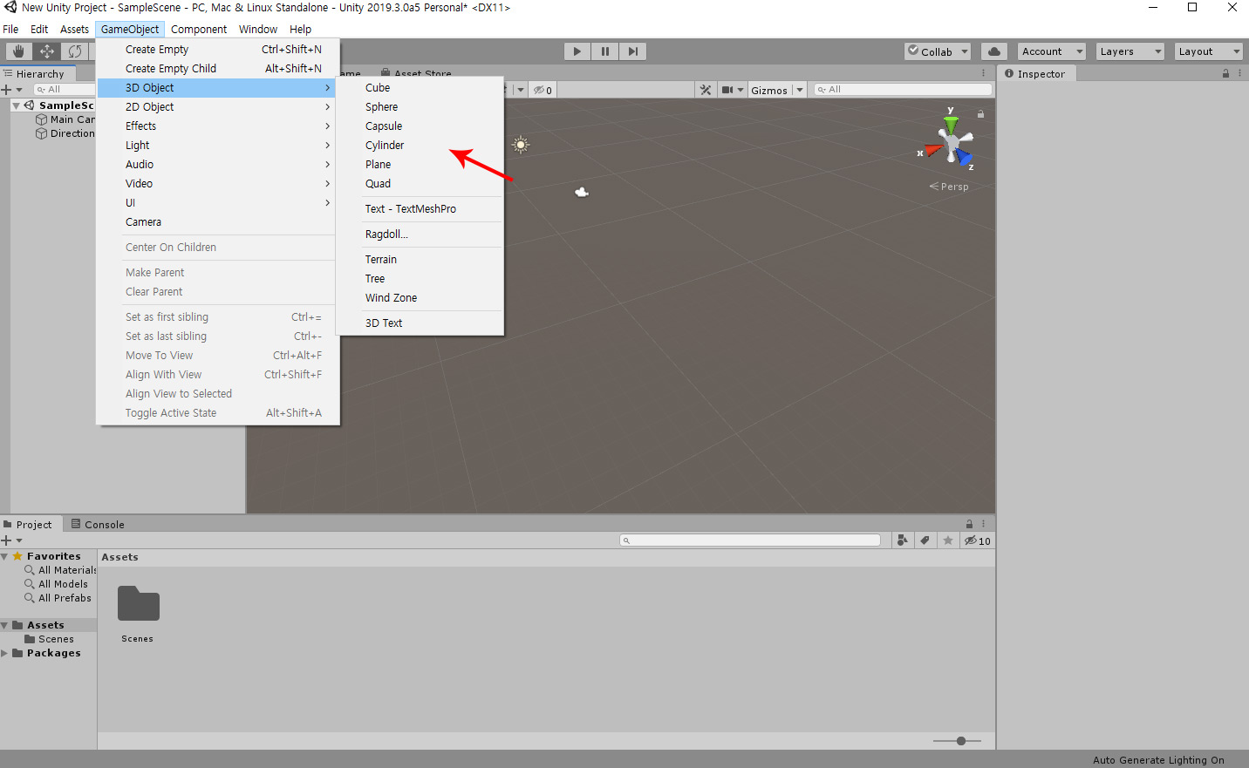The image size is (1249, 768).
Task: Click the plus create button in Project panel
Action: tap(7, 540)
